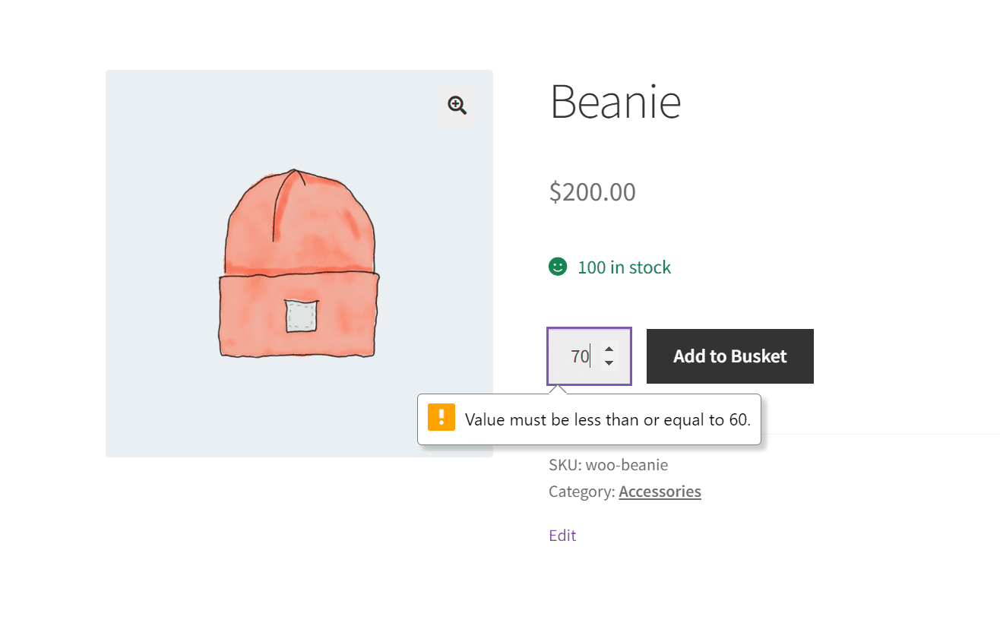Click the validation message about maximum 60

coord(607,419)
